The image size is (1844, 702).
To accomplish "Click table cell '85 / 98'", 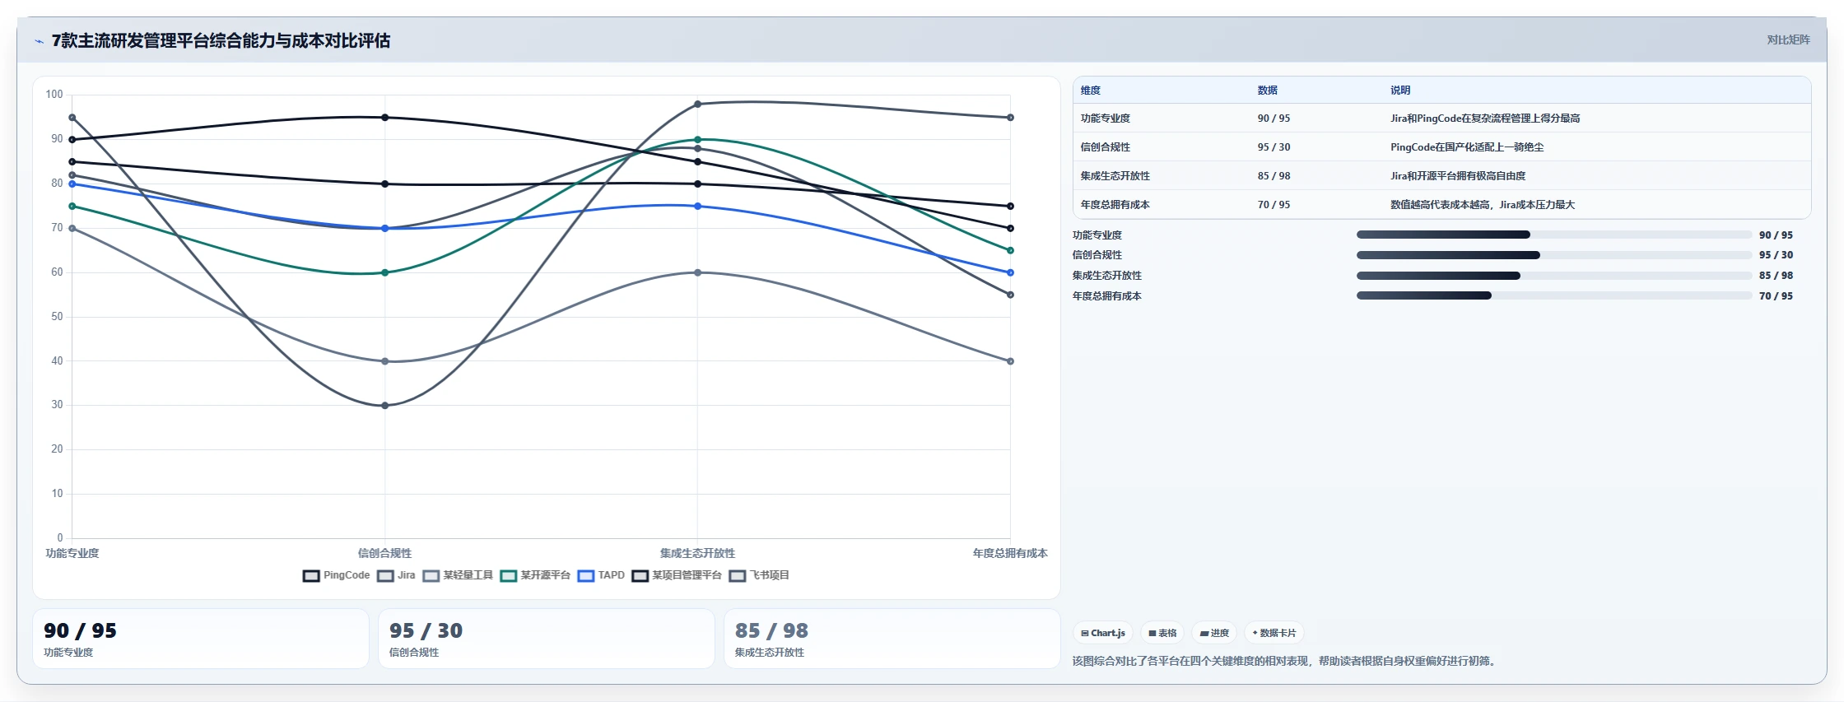I will point(1274,176).
